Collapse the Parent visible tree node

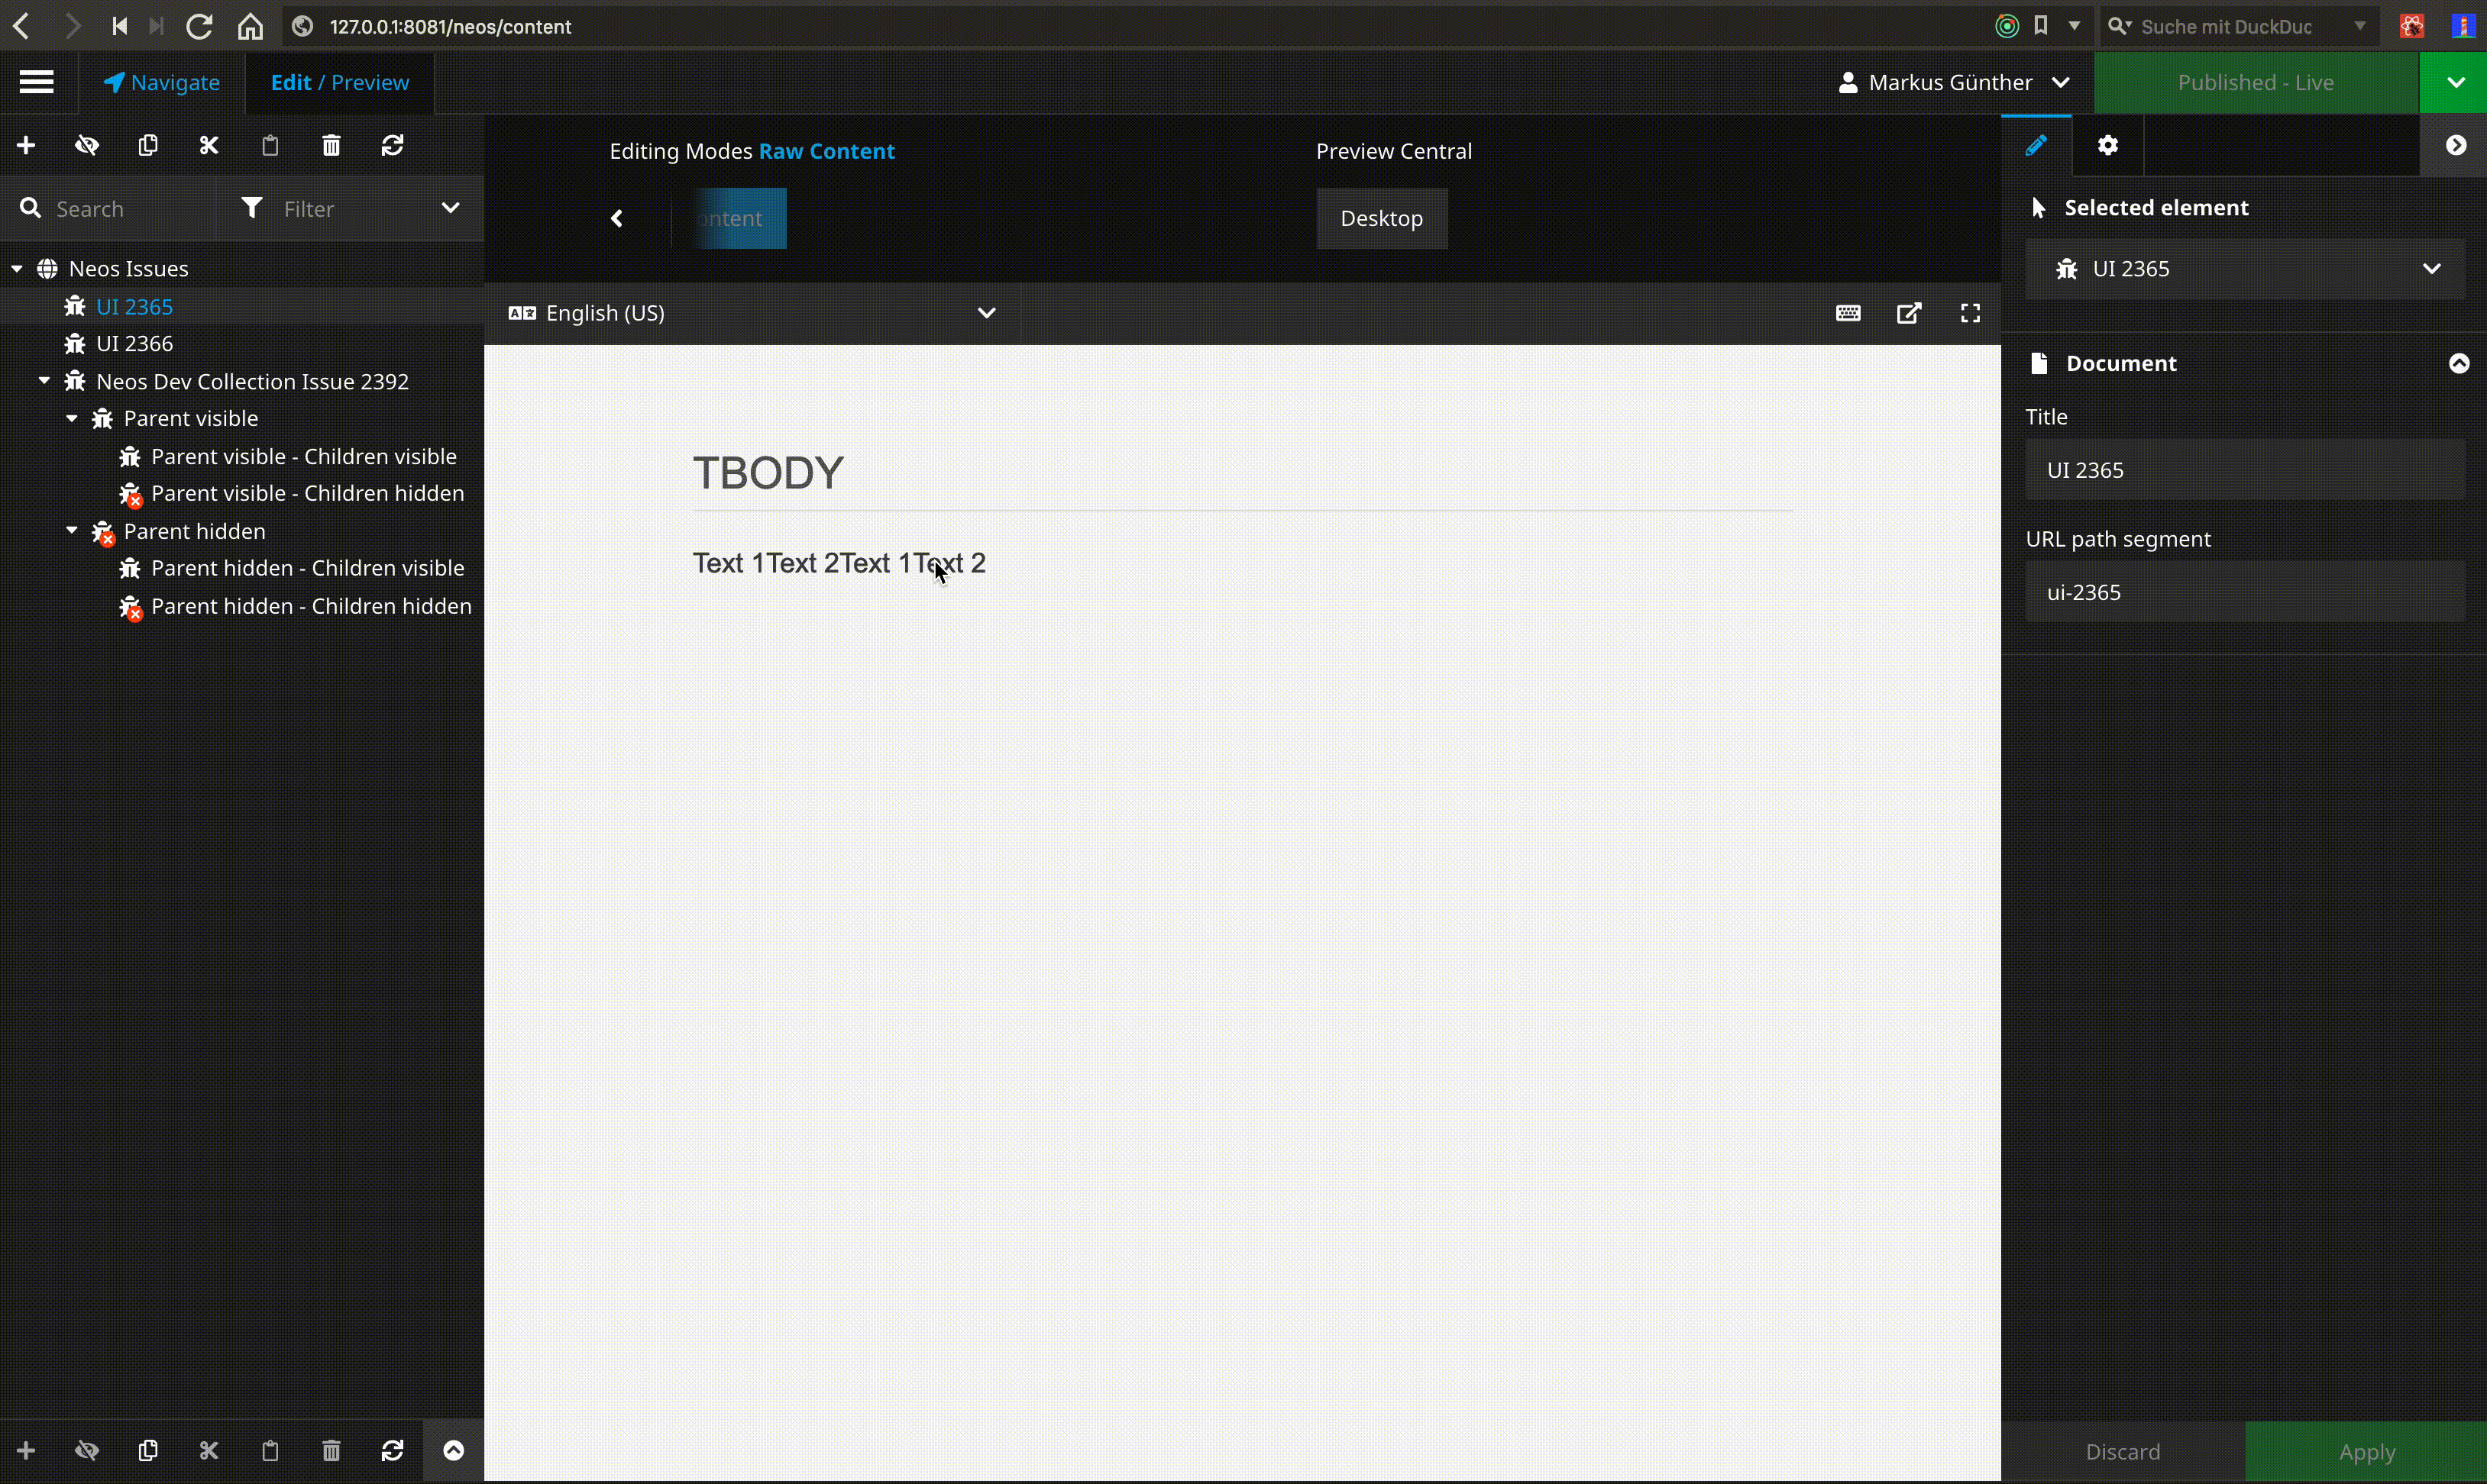tap(72, 419)
